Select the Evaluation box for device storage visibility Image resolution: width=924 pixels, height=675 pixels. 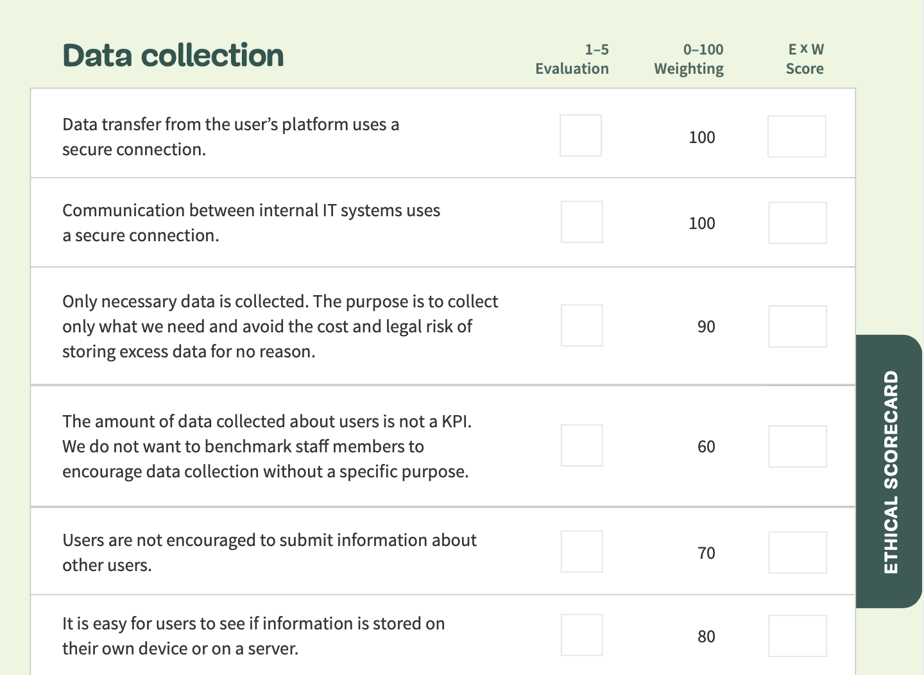coord(581,635)
